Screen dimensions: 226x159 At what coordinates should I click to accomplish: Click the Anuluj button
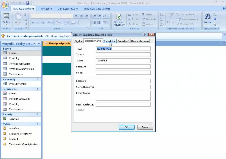coord(145,127)
